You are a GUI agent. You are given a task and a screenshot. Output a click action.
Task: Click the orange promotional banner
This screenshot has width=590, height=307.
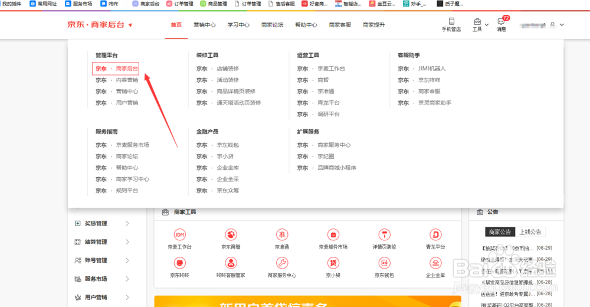pos(308,301)
